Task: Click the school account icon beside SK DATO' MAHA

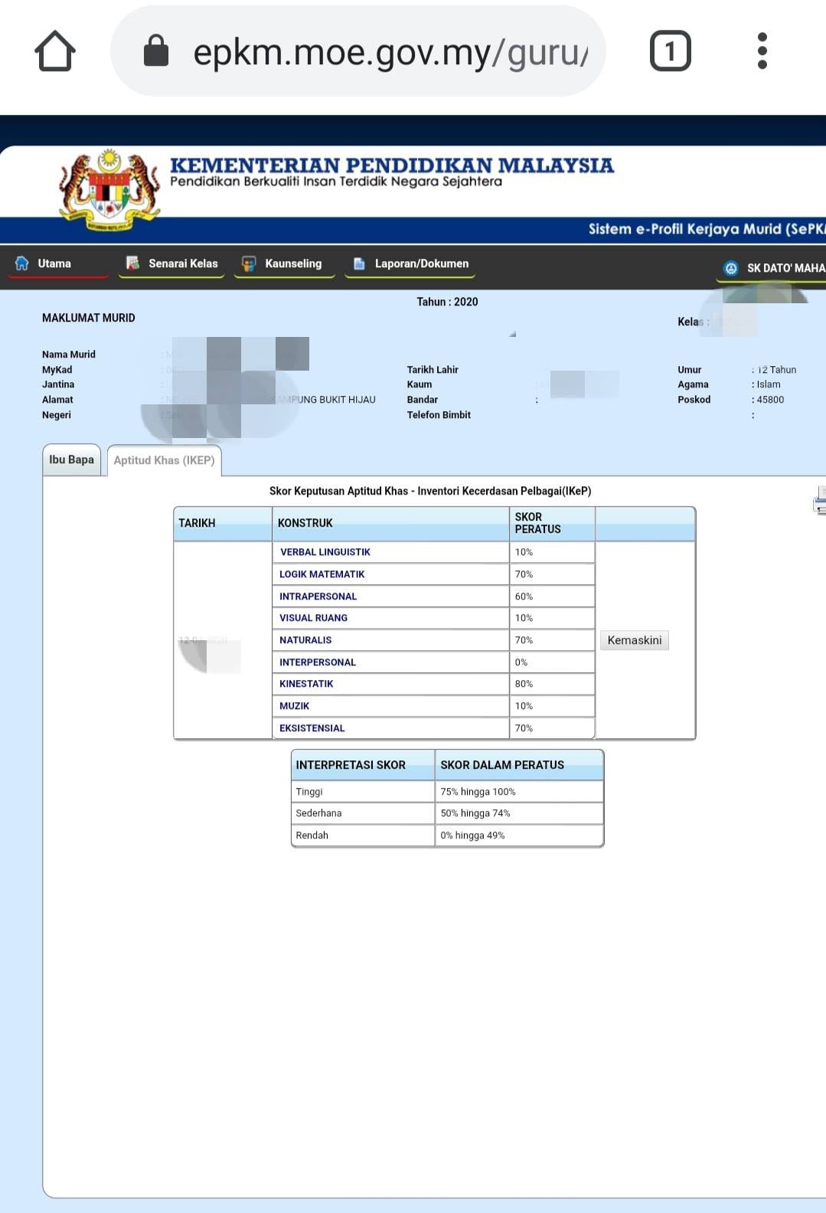Action: tap(730, 268)
